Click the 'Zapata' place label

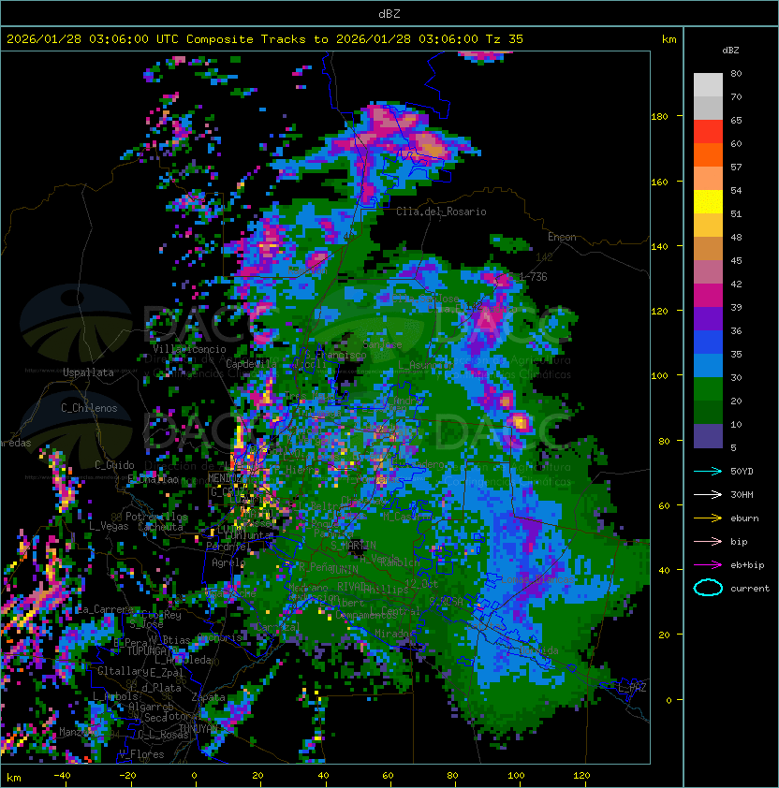[x=208, y=697]
